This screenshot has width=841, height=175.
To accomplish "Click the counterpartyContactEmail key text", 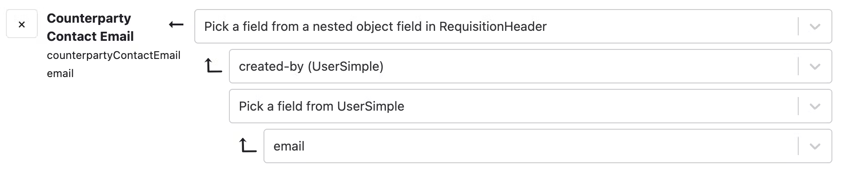I will tap(114, 55).
